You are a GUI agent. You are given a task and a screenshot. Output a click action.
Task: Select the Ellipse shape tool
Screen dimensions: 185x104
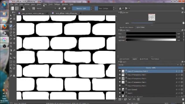click(14, 29)
